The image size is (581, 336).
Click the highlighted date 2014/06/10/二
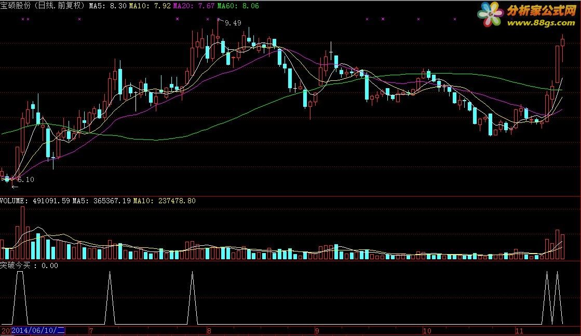[x=38, y=330]
